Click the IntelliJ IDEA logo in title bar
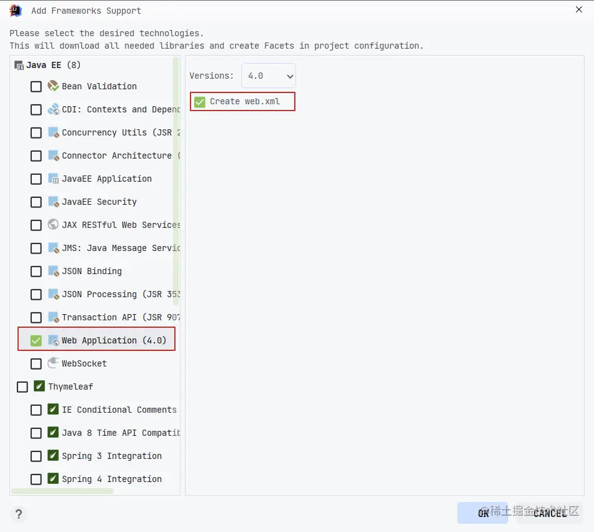The width and height of the screenshot is (594, 532). 16,11
